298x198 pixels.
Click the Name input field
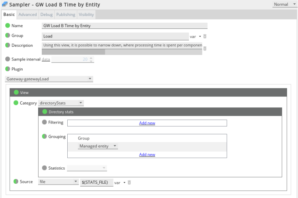(x=124, y=26)
